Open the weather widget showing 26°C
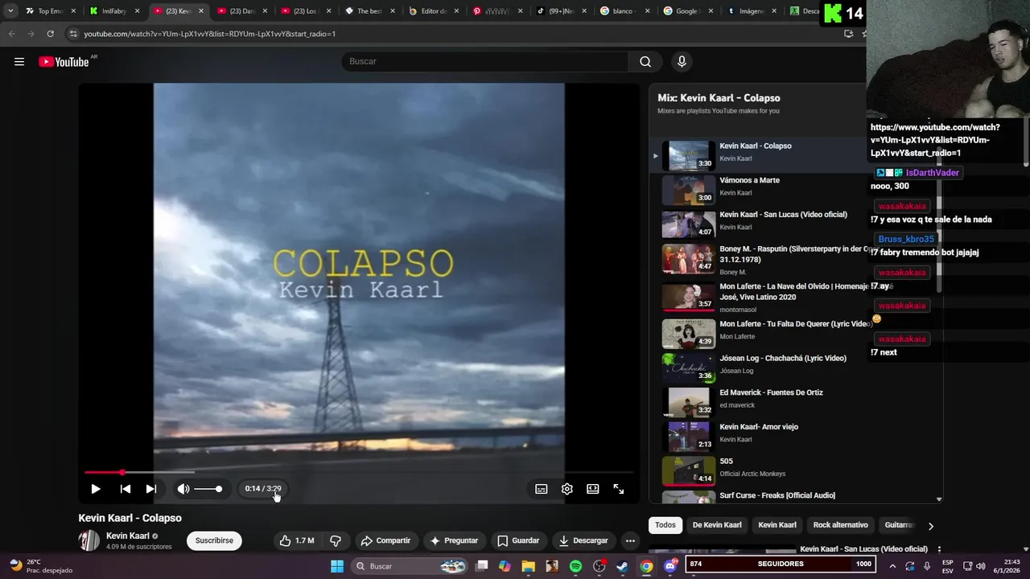1030x579 pixels. point(40,566)
